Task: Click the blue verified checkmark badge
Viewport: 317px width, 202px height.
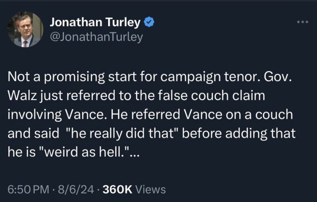Action: point(150,22)
